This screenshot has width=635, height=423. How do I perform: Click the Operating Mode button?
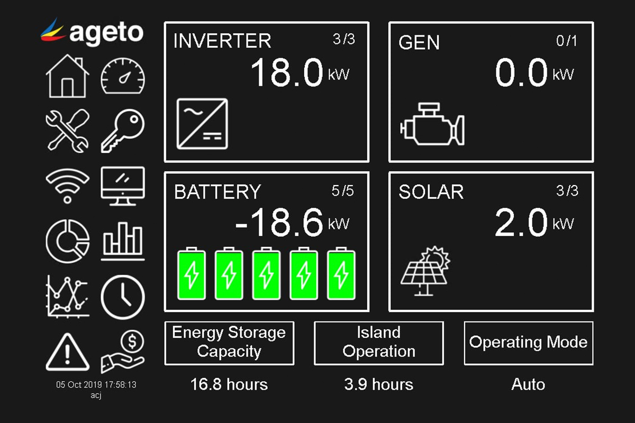tap(528, 343)
